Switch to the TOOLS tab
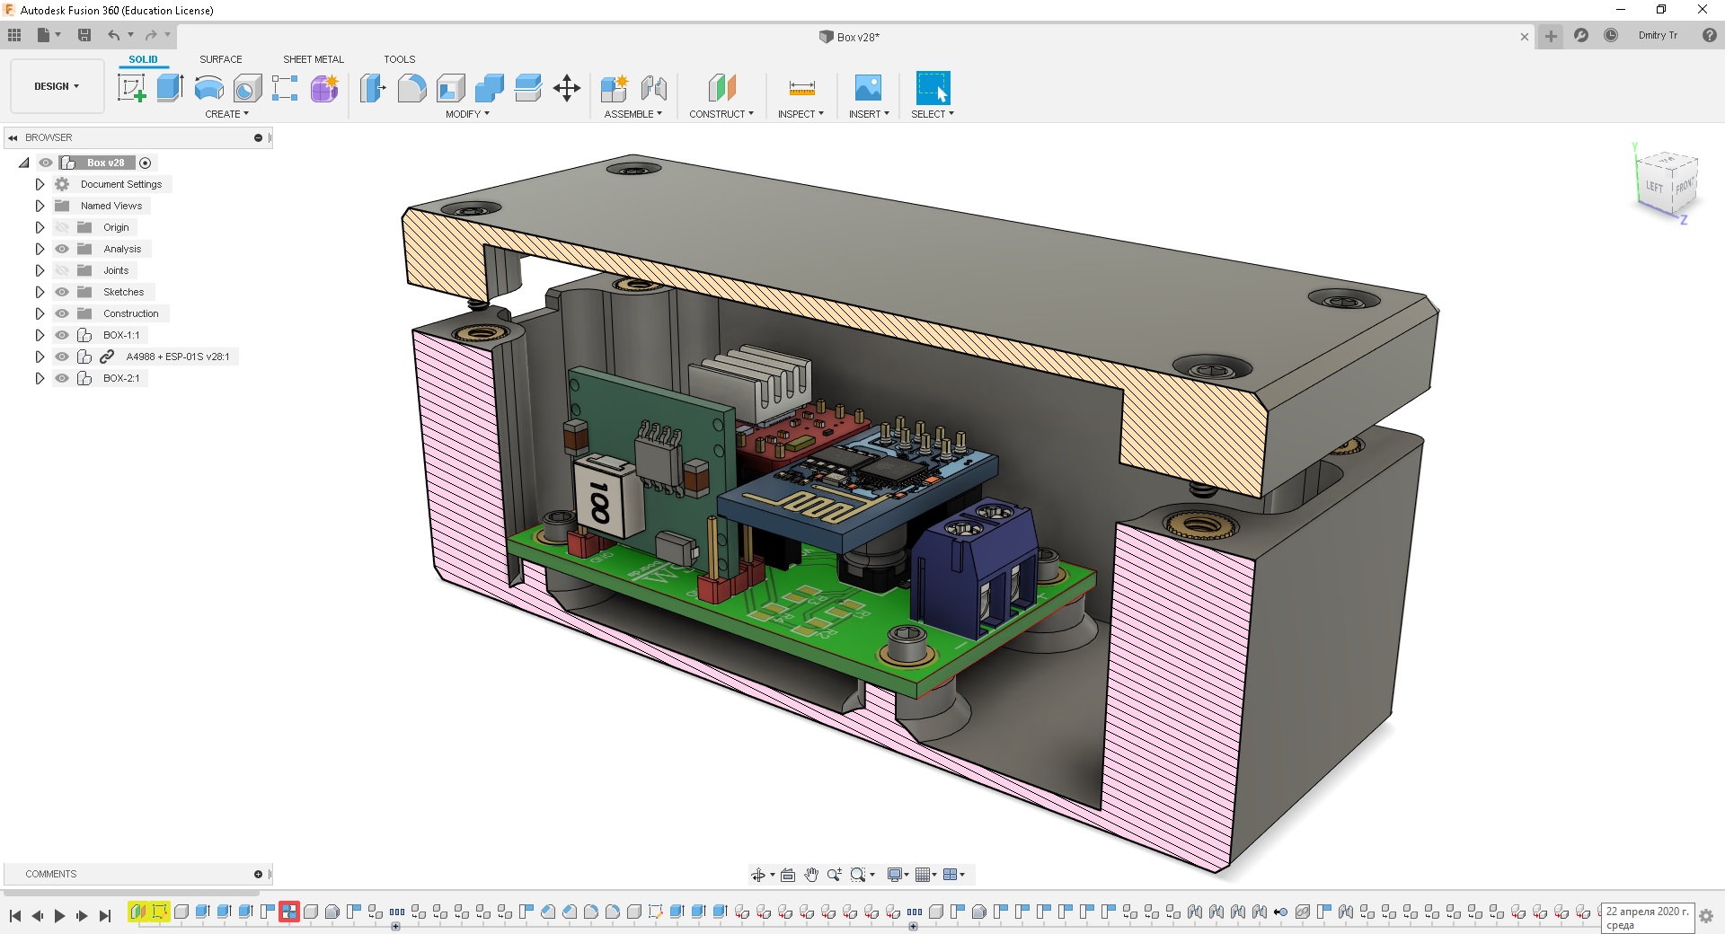The image size is (1725, 934). click(400, 59)
